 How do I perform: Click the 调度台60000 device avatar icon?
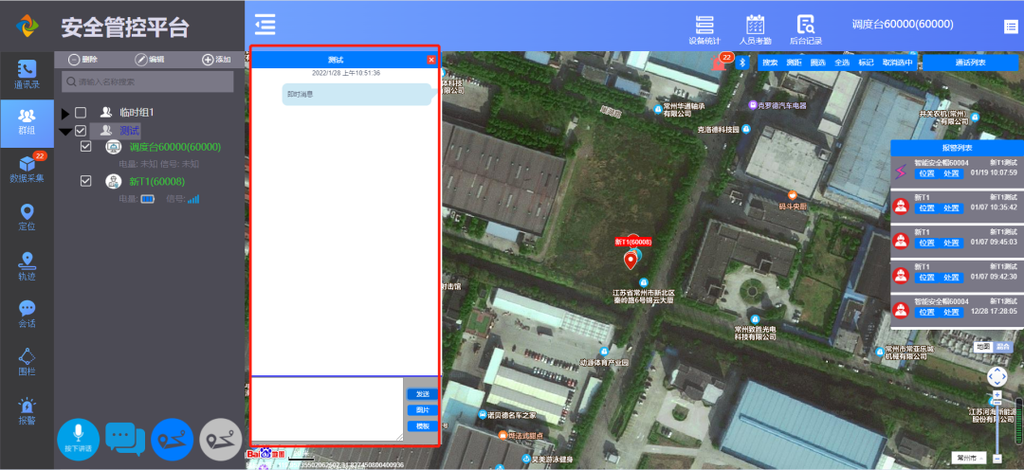(114, 147)
